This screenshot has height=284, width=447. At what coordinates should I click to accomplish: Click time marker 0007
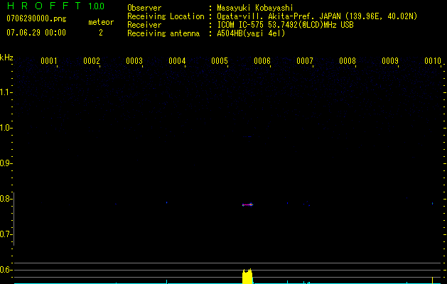pos(305,61)
